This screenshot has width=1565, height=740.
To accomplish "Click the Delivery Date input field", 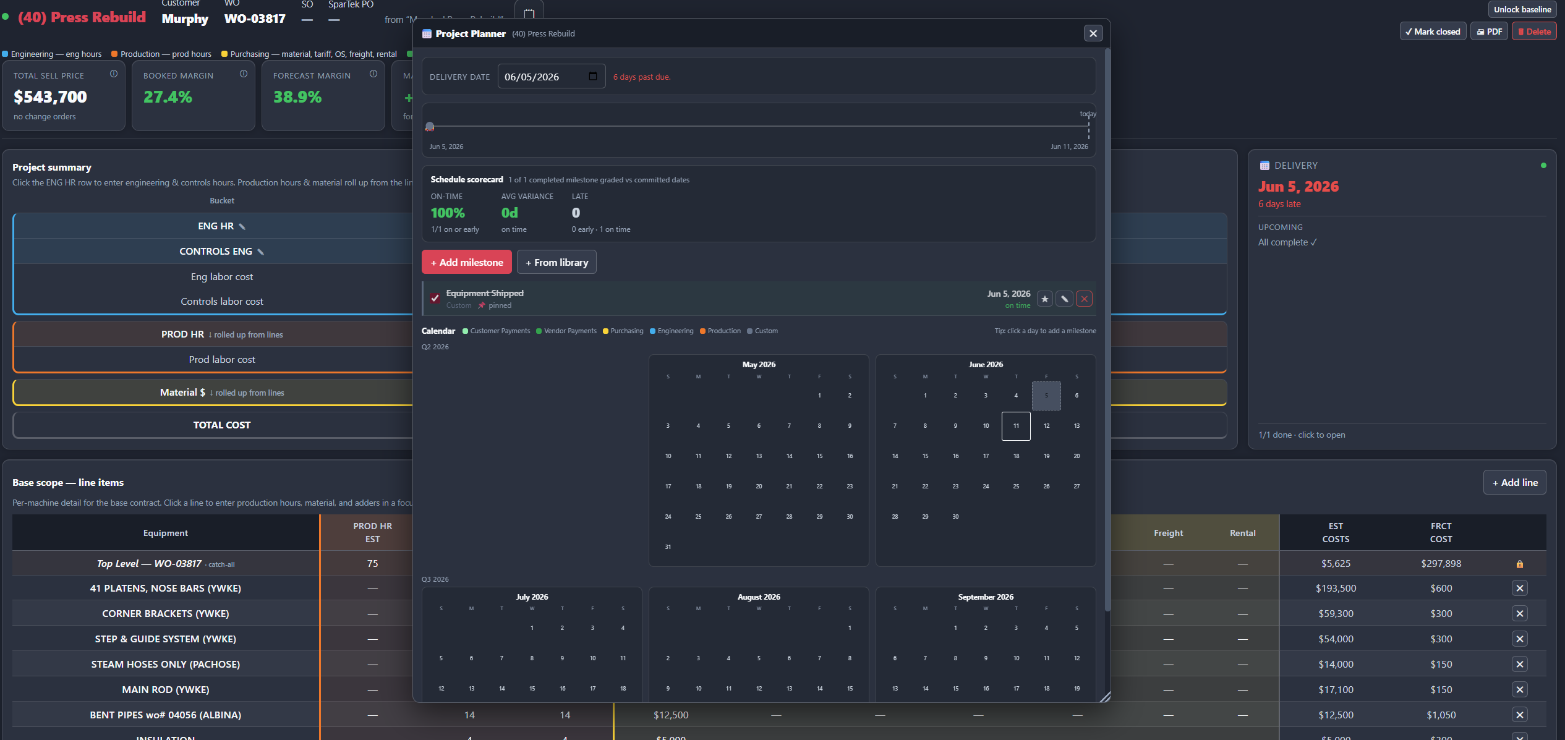I will pos(551,77).
